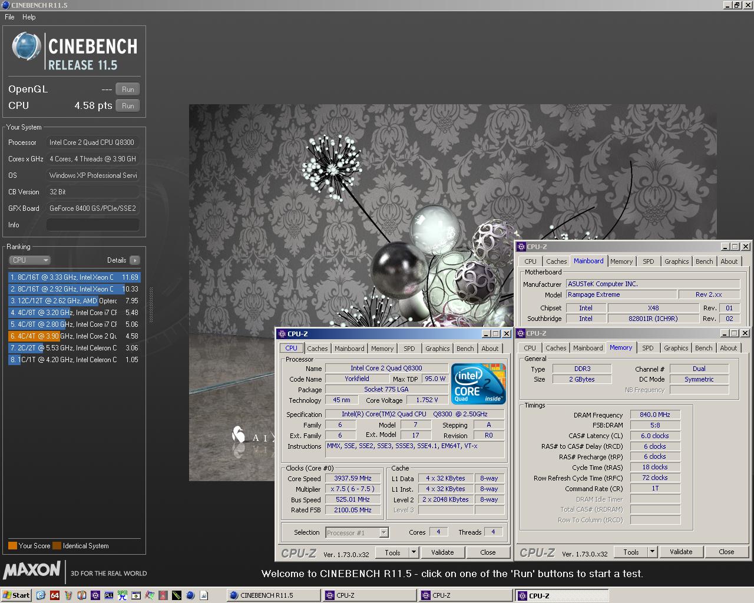Click the title icon of the CPU-Z Memory window
The height and width of the screenshot is (603, 754).
click(521, 333)
